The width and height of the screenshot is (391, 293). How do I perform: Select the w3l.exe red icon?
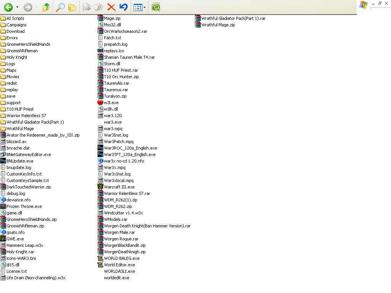pos(100,102)
